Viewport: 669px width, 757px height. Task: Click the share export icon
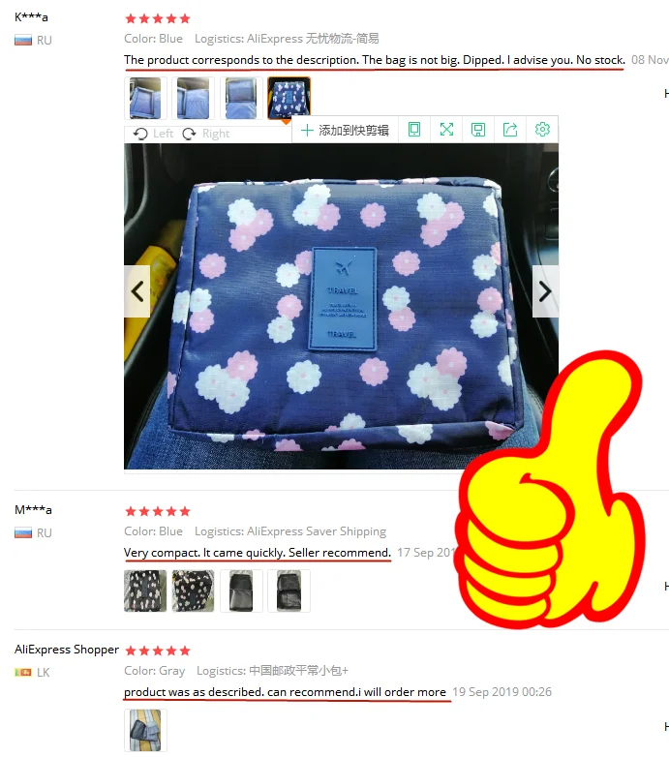click(x=510, y=130)
